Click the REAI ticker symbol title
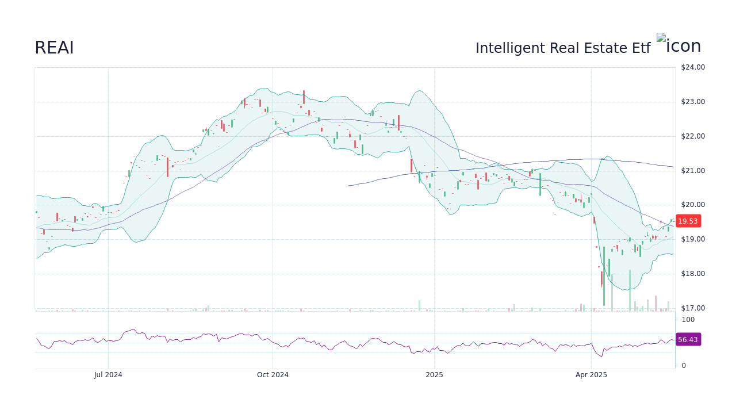The width and height of the screenshot is (736, 414). [x=54, y=48]
